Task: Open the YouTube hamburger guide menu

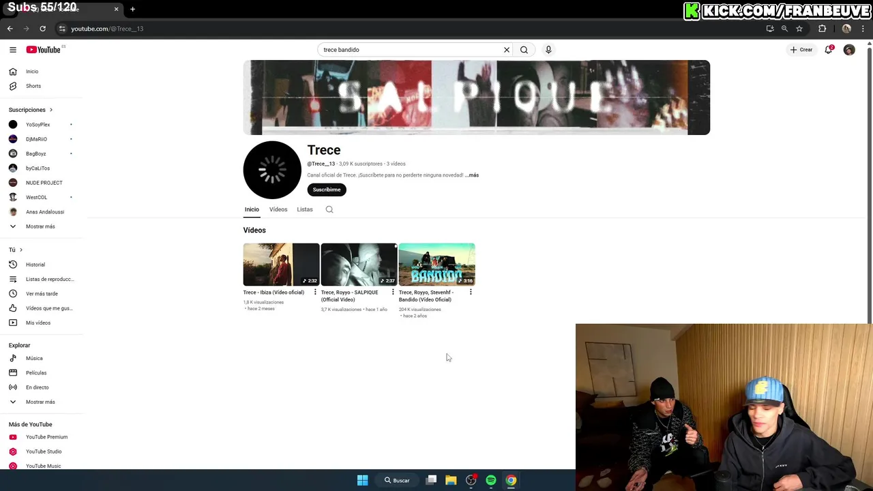Action: point(13,50)
